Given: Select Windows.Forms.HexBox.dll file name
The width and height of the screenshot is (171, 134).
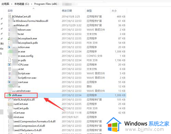Looking at the screenshot, I should point(31,21).
